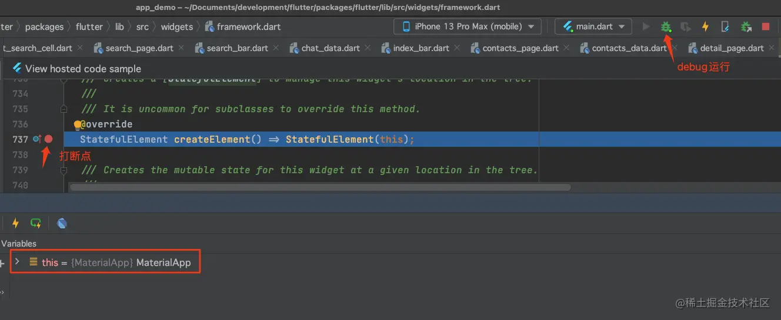Viewport: 781px width, 320px height.
Task: Click the widgets breadcrumb
Action: pos(177,26)
